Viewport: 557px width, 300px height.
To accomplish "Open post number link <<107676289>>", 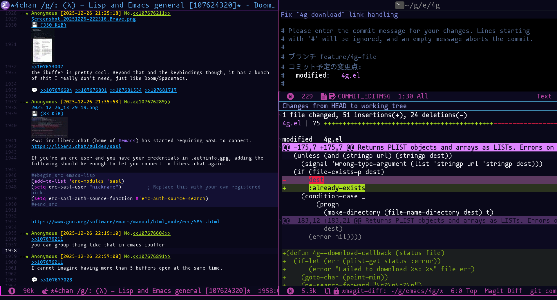I will (x=151, y=102).
